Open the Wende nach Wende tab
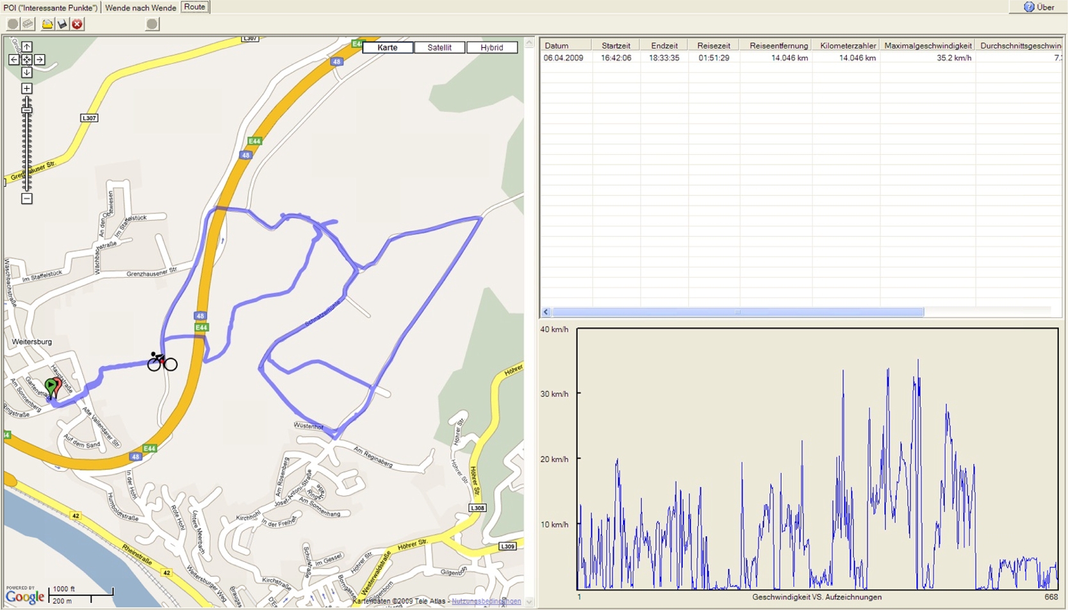The height and width of the screenshot is (610, 1068). click(x=140, y=8)
